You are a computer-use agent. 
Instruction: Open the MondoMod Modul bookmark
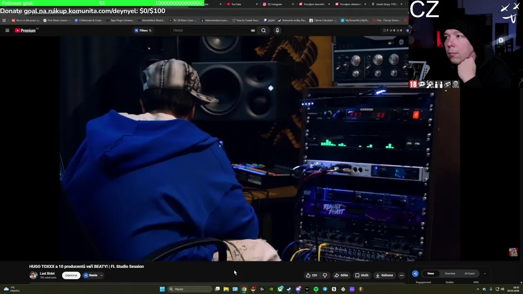click(x=151, y=20)
